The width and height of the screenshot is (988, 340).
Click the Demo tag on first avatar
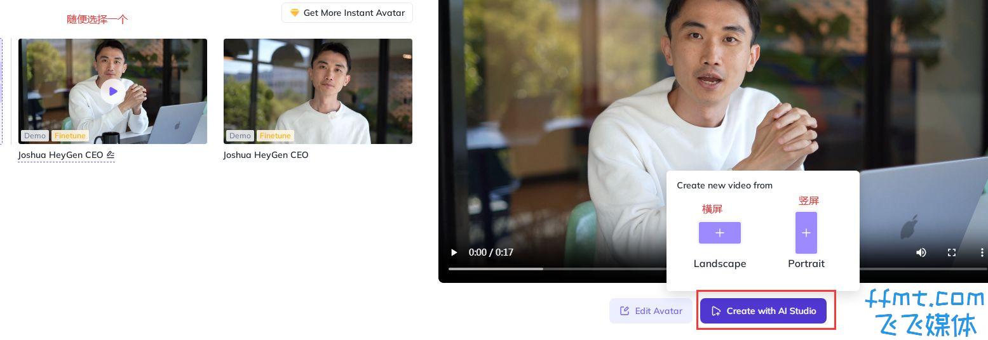point(35,136)
